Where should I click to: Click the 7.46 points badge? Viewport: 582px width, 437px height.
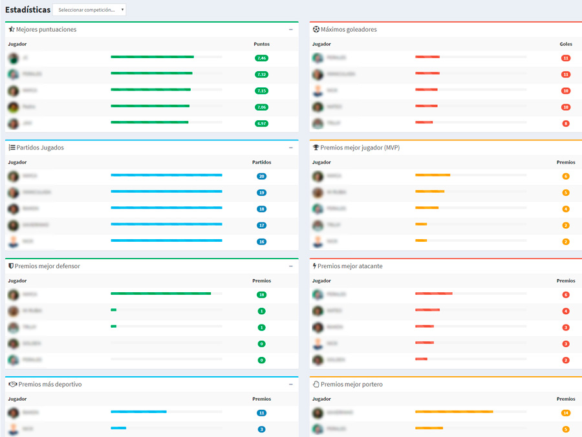pos(261,58)
